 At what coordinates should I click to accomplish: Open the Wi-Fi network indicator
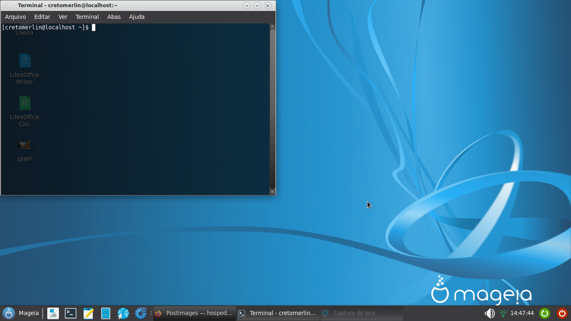pos(503,313)
